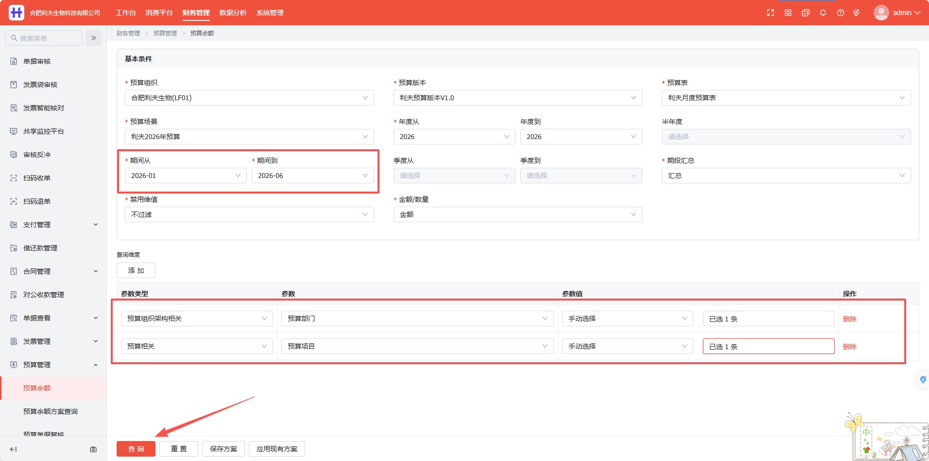Viewport: 929px width, 461px height.
Task: Open 预算组织架构相关 parameter type dropdown
Action: click(197, 319)
